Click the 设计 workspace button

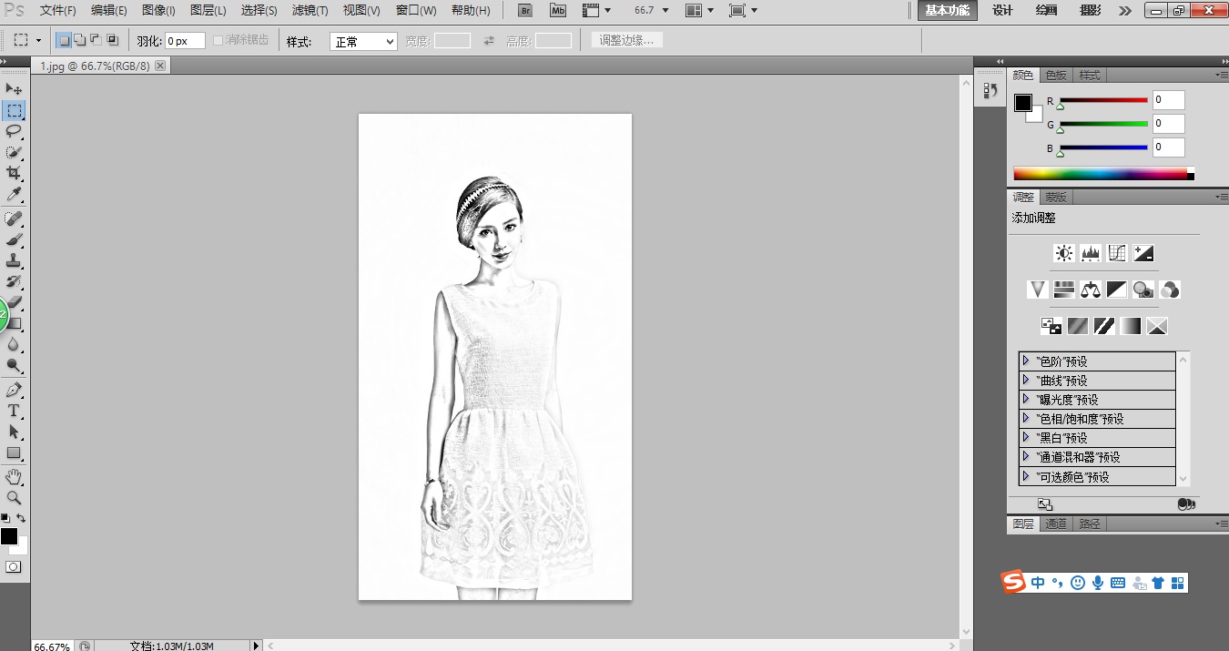point(1002,10)
